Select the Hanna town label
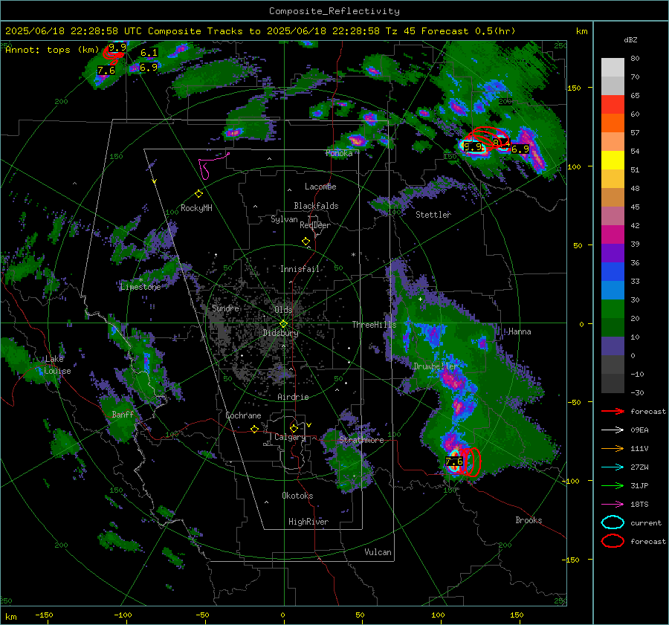 [x=520, y=332]
